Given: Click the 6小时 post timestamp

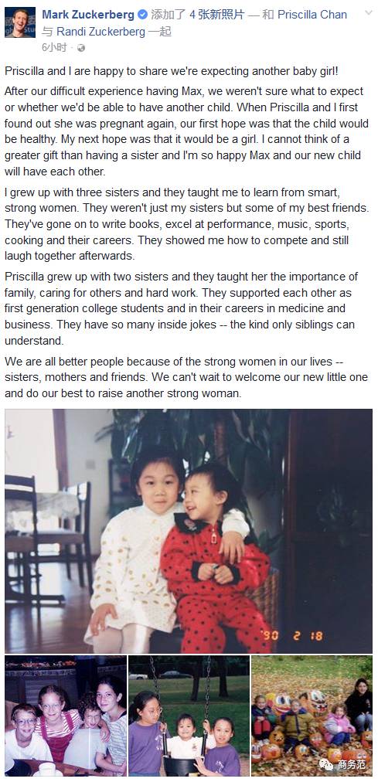Looking at the screenshot, I should pyautogui.click(x=54, y=48).
